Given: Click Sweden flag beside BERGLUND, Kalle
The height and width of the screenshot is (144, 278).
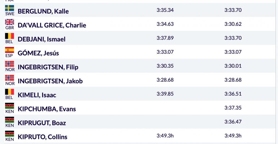Looking at the screenshot, I should pos(9,8).
